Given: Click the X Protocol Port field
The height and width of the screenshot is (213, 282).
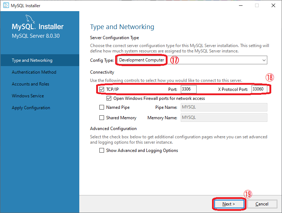Looking at the screenshot, I should (259, 89).
